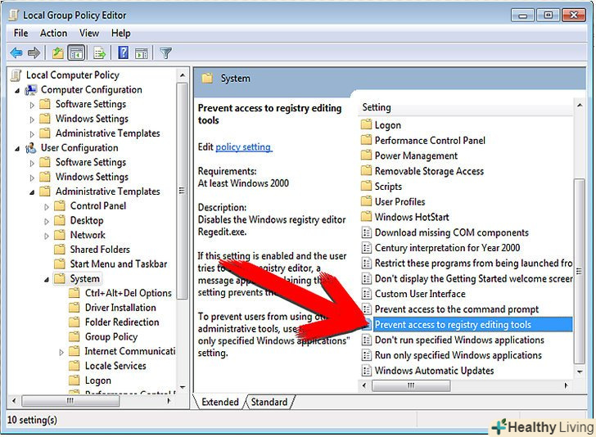596x437 pixels.
Task: Open the Action menu
Action: [53, 34]
